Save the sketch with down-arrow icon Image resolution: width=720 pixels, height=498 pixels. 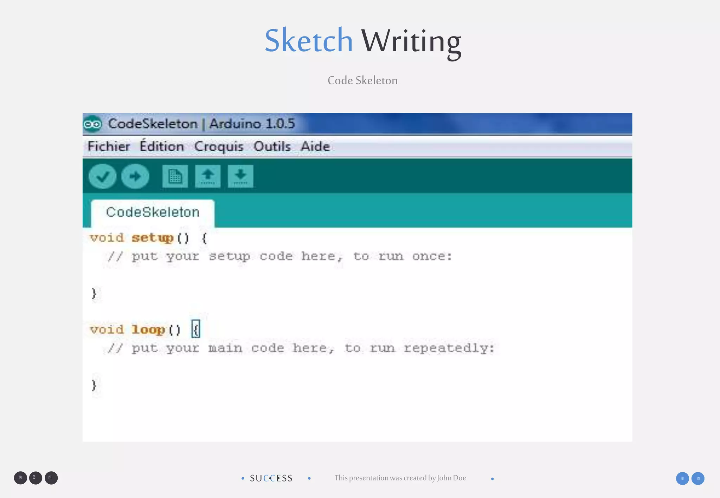tap(240, 176)
